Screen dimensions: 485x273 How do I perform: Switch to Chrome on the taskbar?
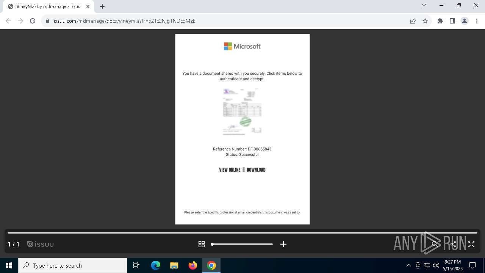(x=211, y=265)
